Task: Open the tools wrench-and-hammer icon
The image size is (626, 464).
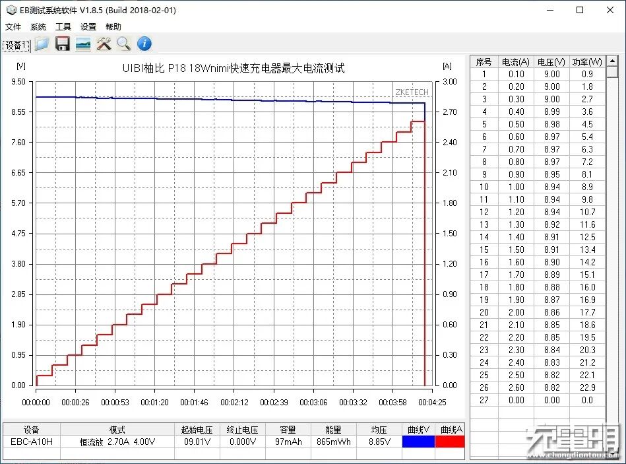Action: 104,44
